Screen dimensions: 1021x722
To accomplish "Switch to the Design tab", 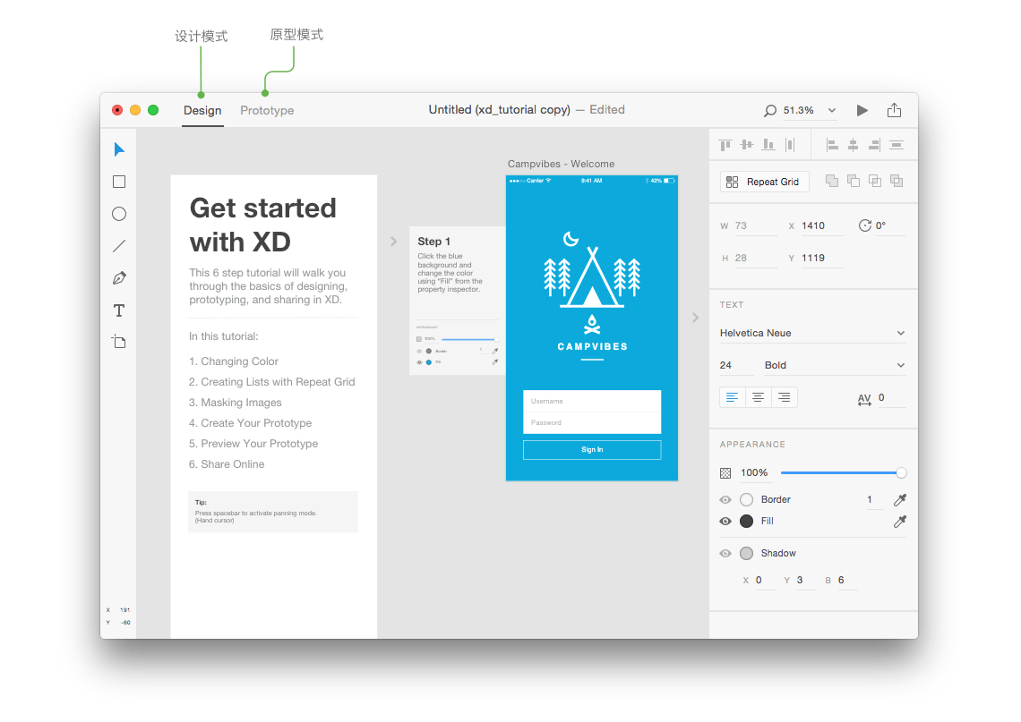I will (x=202, y=111).
